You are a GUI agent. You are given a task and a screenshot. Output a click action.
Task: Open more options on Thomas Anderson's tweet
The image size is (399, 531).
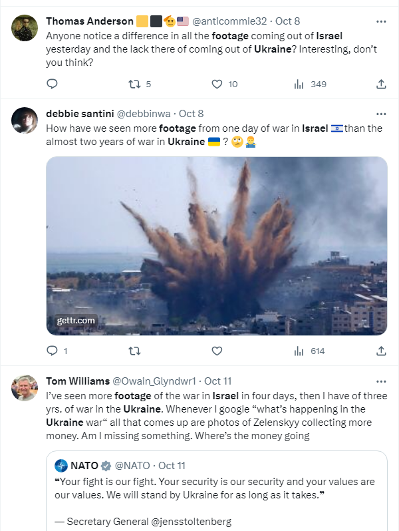[381, 21]
